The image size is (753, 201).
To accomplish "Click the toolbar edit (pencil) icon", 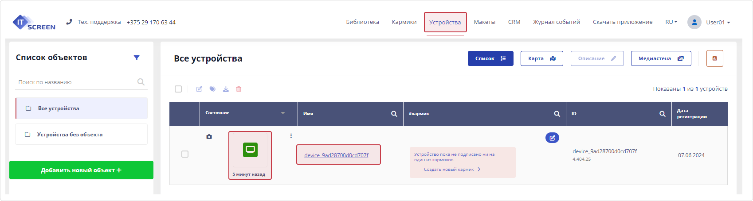I will click(x=199, y=89).
